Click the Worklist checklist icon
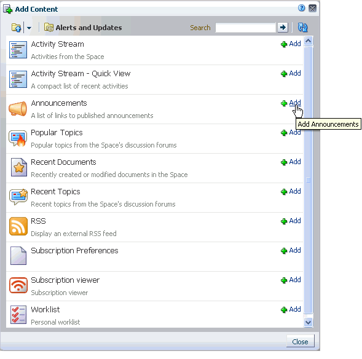Viewport: 362px width, 359px height. click(x=18, y=315)
